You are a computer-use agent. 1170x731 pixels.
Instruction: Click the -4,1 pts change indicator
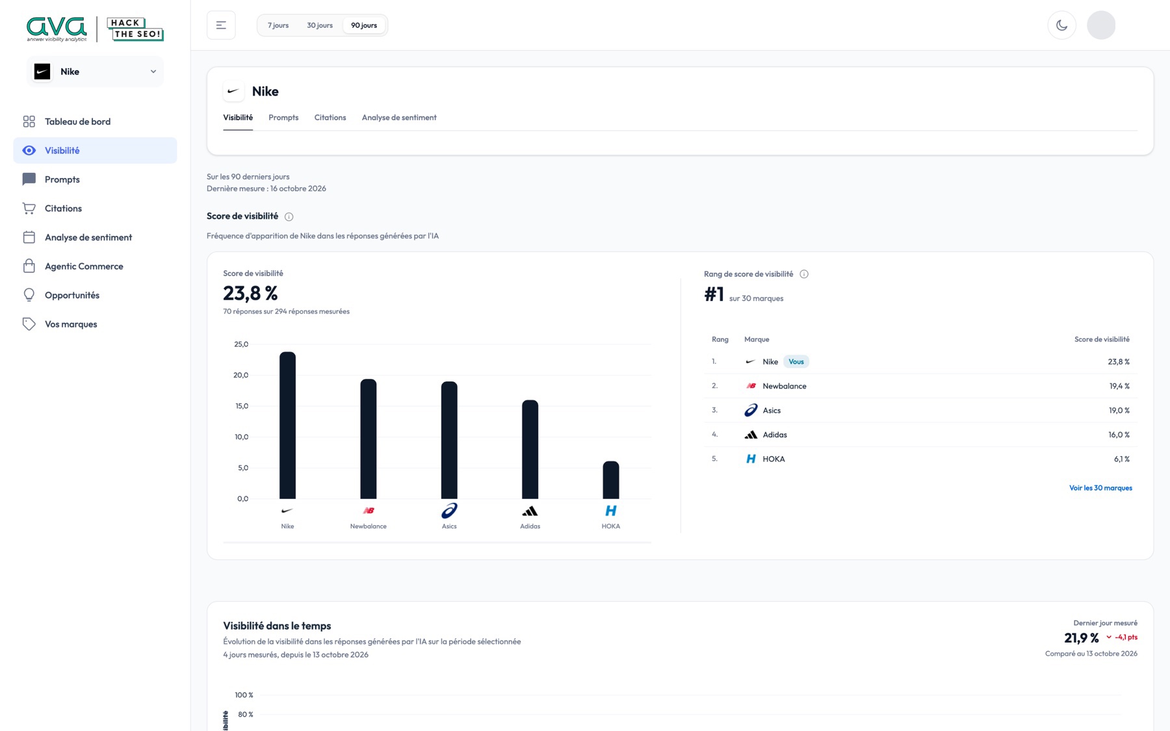tap(1122, 637)
